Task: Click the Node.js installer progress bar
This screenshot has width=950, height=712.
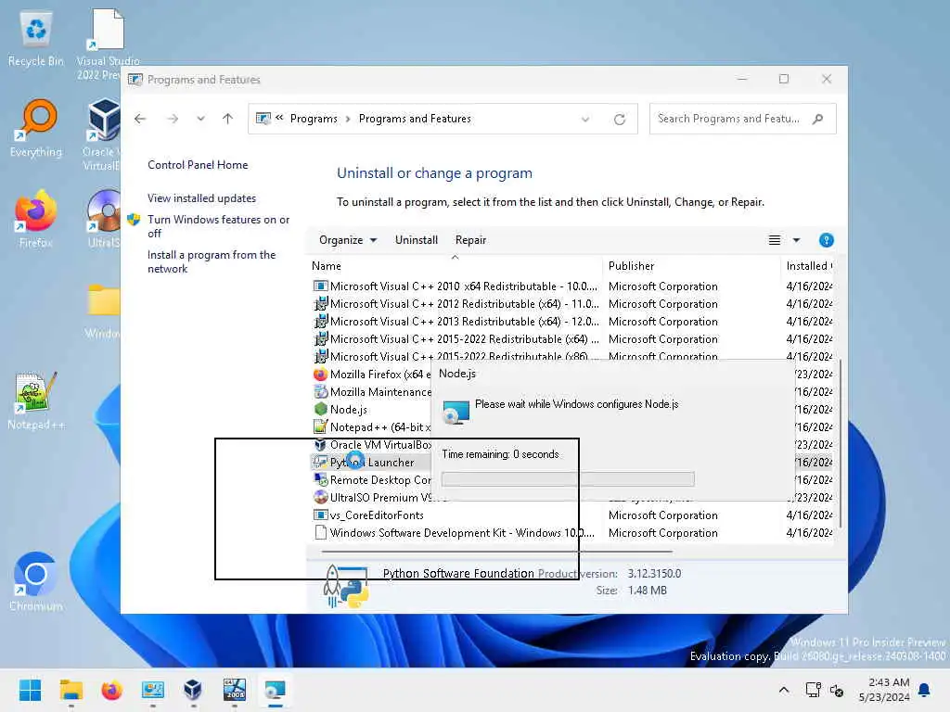Action: pyautogui.click(x=568, y=479)
